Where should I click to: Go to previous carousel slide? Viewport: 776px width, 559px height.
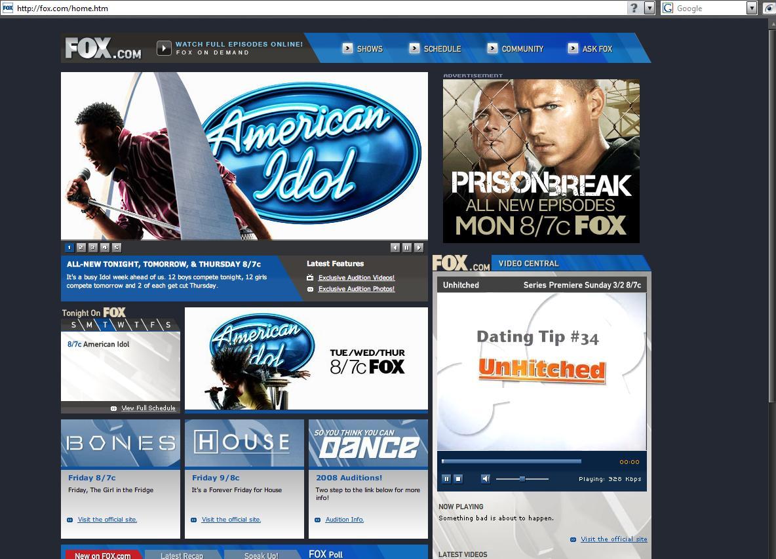click(x=395, y=247)
